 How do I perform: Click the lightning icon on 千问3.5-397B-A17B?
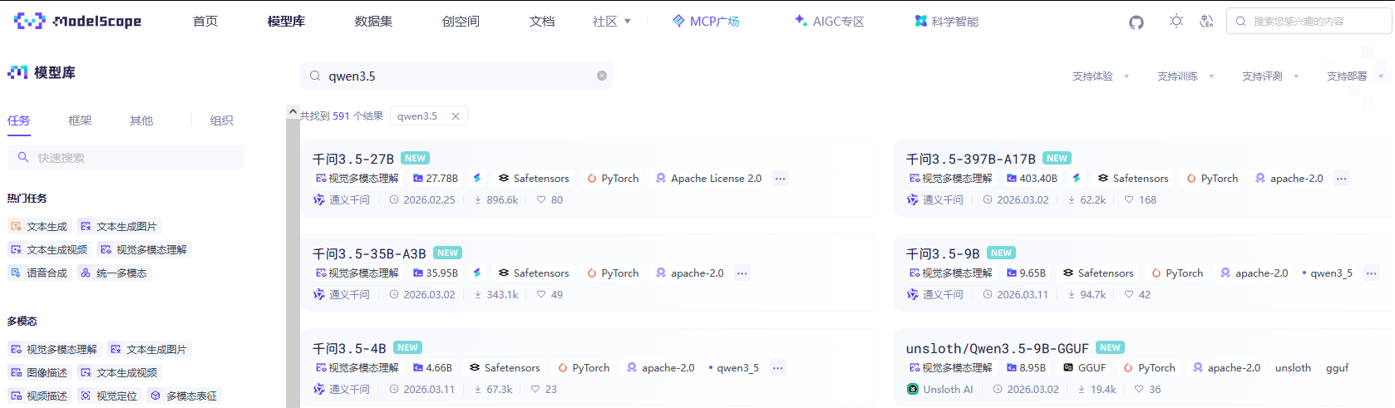pos(1077,178)
